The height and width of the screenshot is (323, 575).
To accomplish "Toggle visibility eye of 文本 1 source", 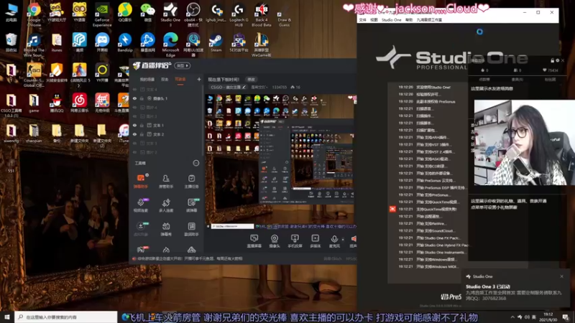I will tap(134, 125).
